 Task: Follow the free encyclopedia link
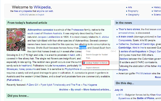click(x=23, y=11)
